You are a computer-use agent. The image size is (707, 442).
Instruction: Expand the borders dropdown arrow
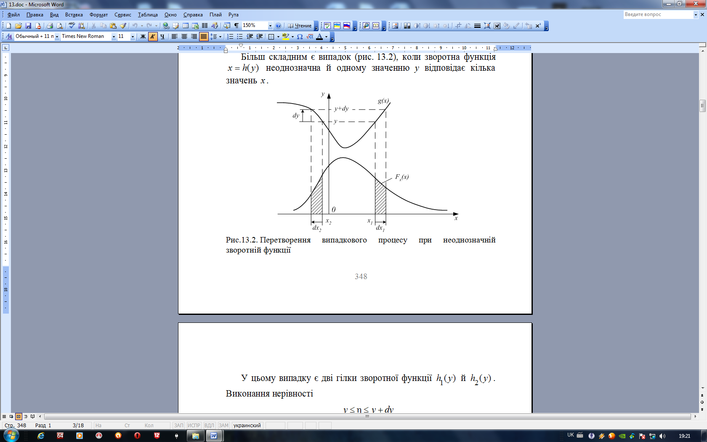pyautogui.click(x=278, y=37)
